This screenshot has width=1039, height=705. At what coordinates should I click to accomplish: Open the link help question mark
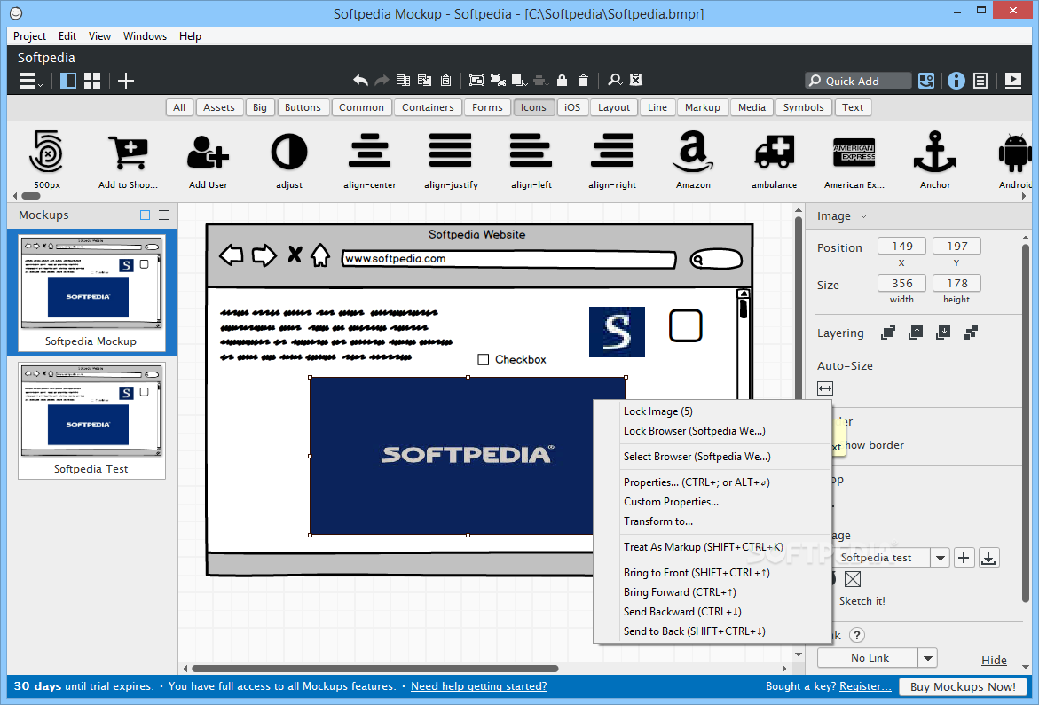[857, 635]
